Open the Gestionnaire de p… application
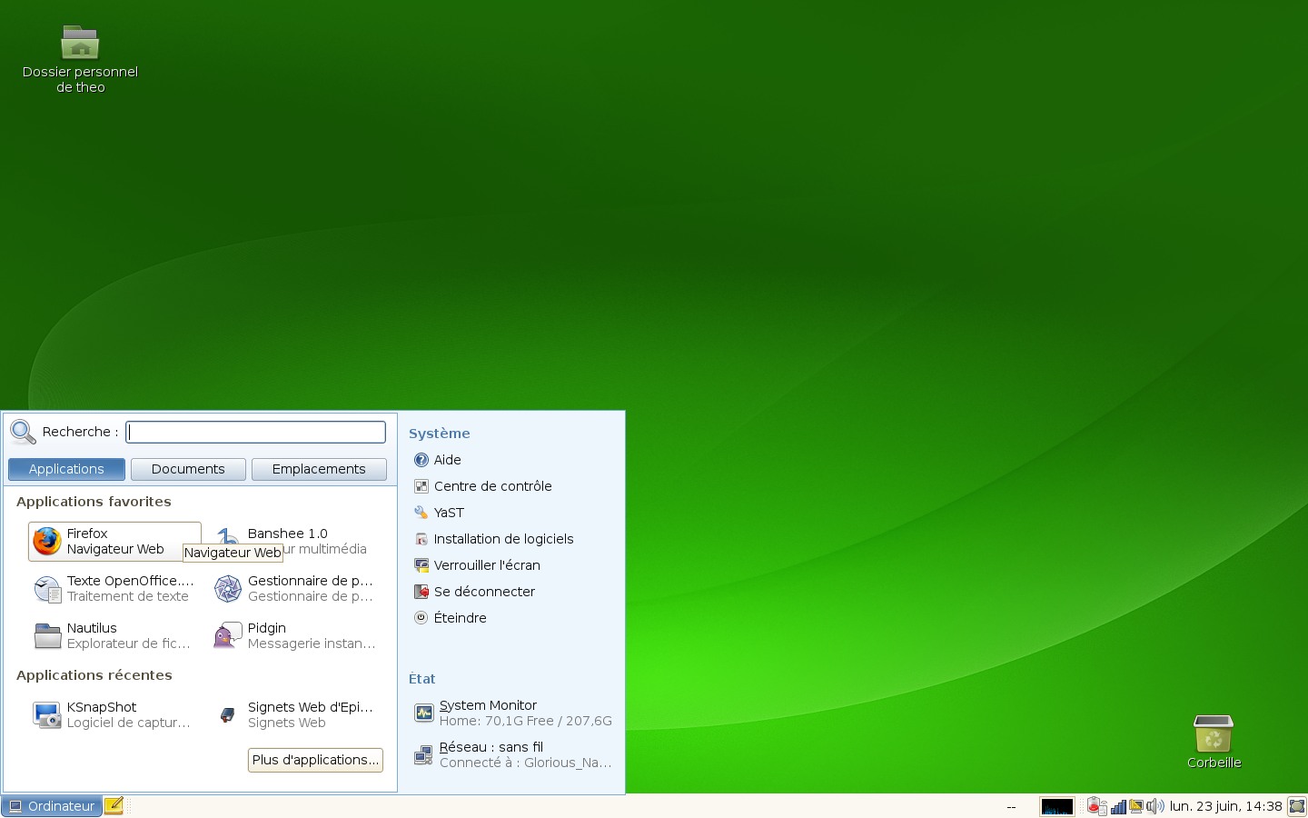 point(296,589)
